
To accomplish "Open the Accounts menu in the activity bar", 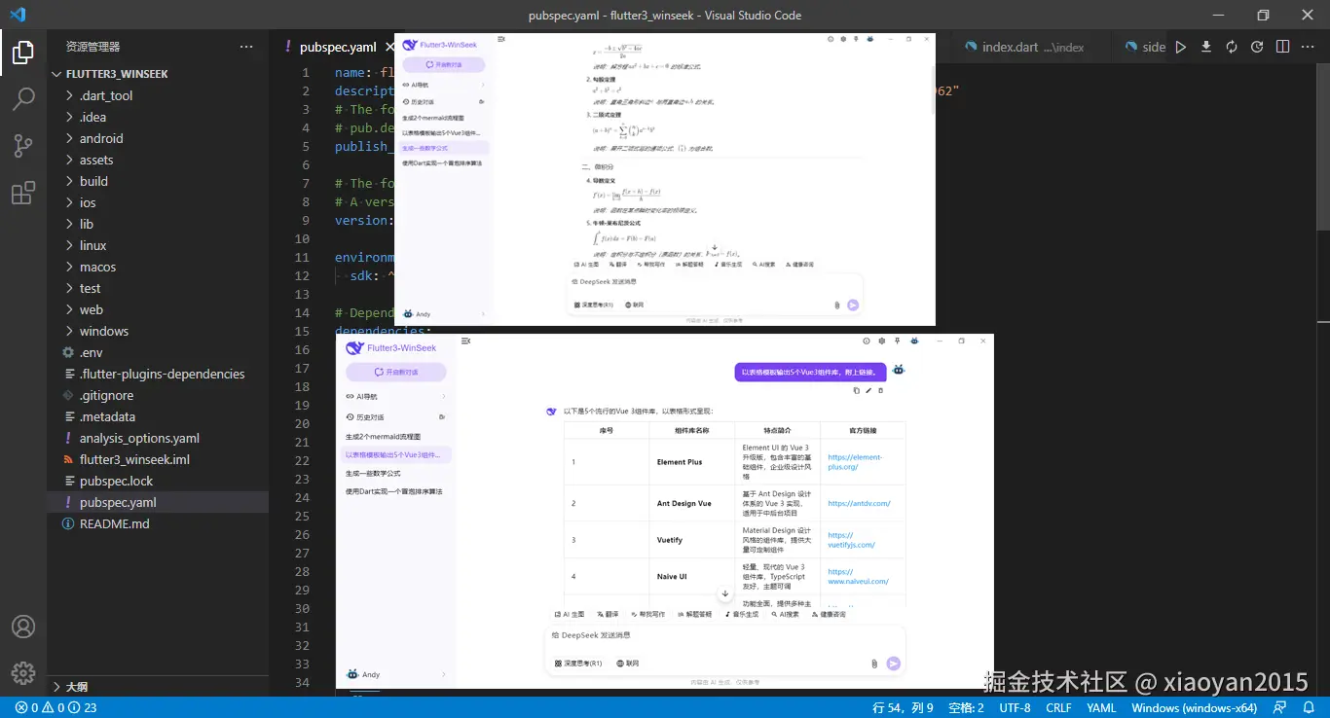I will click(x=23, y=627).
